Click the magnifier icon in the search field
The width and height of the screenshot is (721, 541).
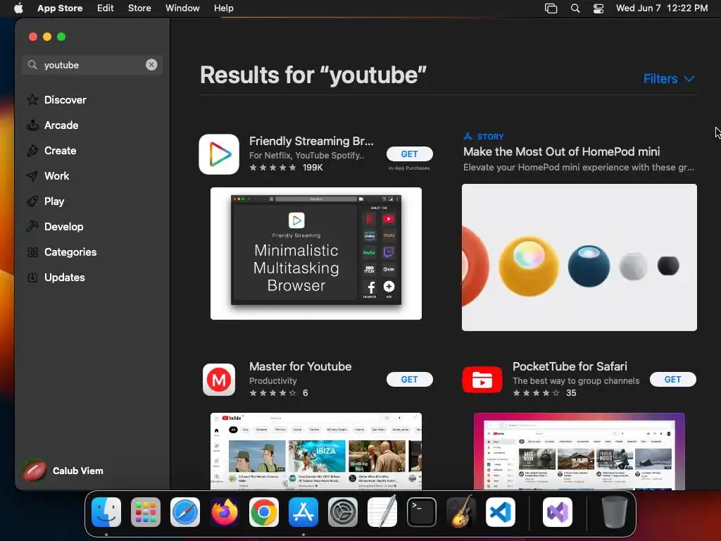(32, 65)
